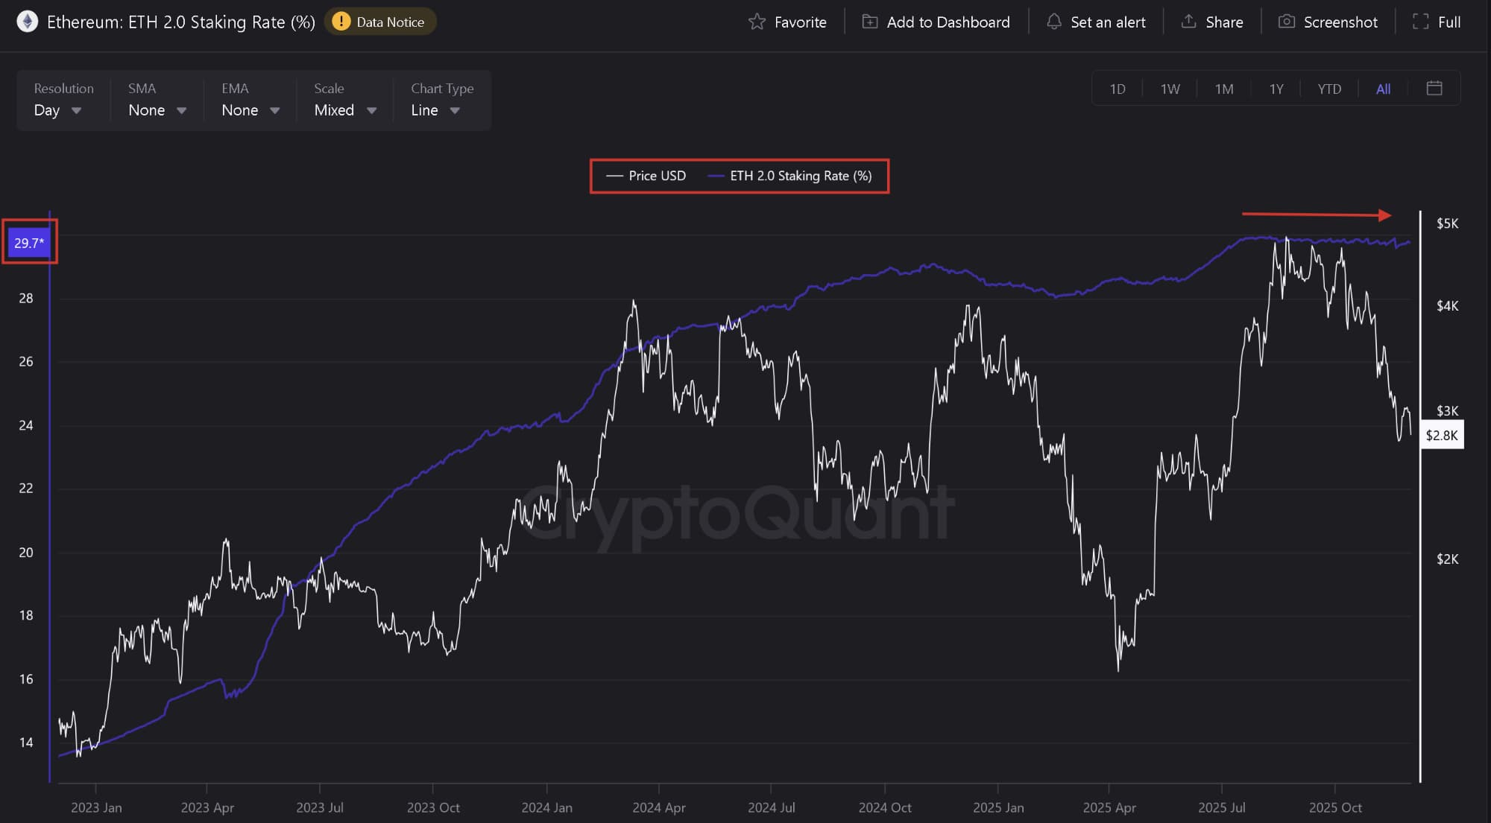Click the Set an alert text

(1108, 22)
